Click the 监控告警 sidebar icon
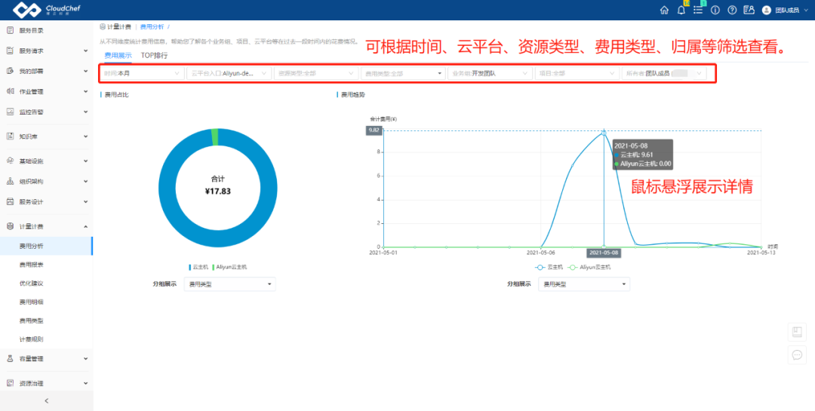 [10, 112]
